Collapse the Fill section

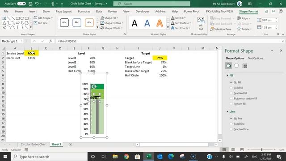[227, 76]
